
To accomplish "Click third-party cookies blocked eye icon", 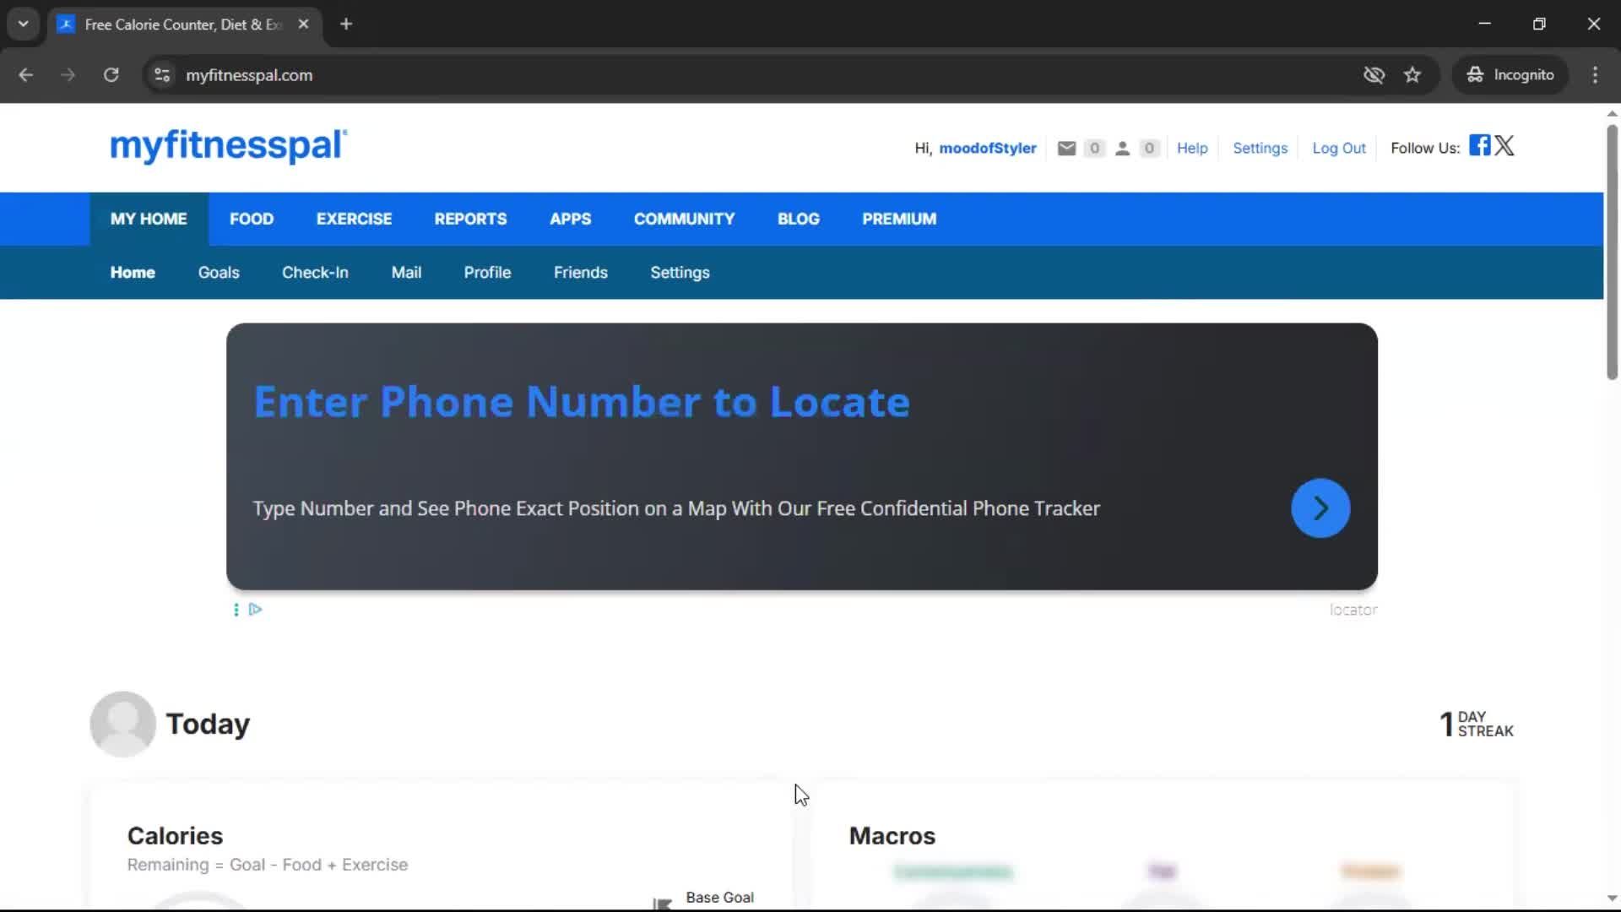I will coord(1374,75).
